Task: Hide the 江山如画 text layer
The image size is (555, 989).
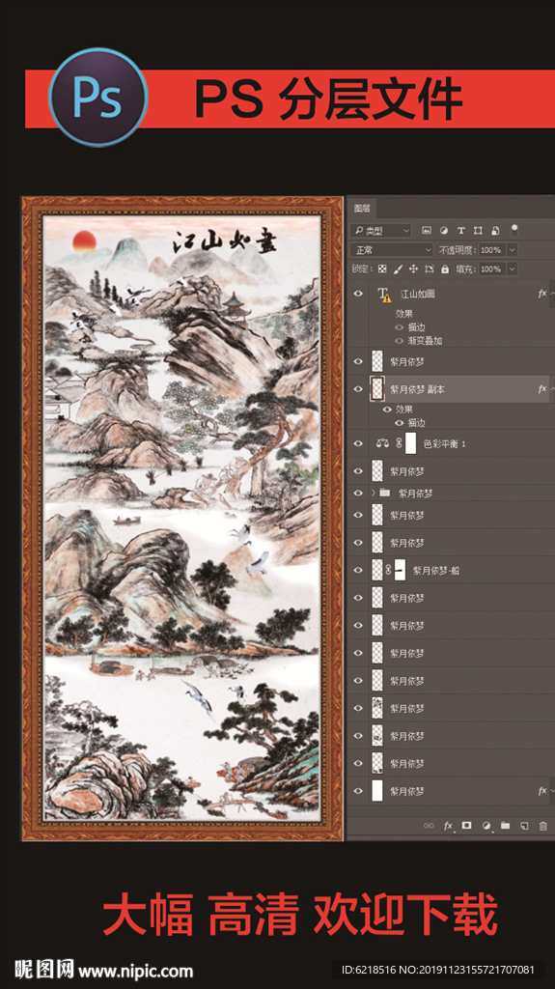Action: point(359,294)
